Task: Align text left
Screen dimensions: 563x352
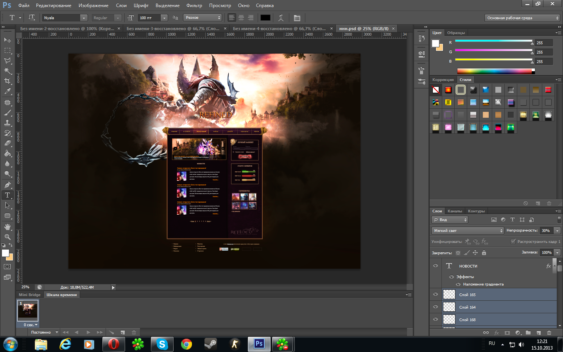Action: (232, 18)
